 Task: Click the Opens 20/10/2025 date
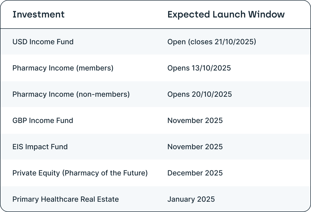coord(200,94)
